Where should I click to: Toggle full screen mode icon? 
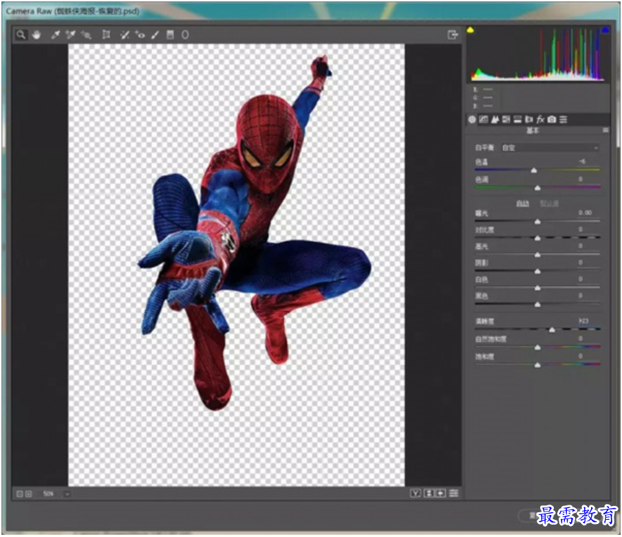coord(453,35)
